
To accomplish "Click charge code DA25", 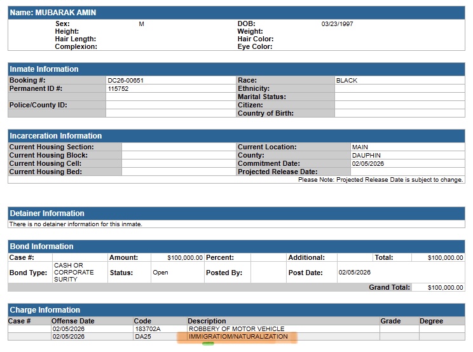I will [x=142, y=337].
